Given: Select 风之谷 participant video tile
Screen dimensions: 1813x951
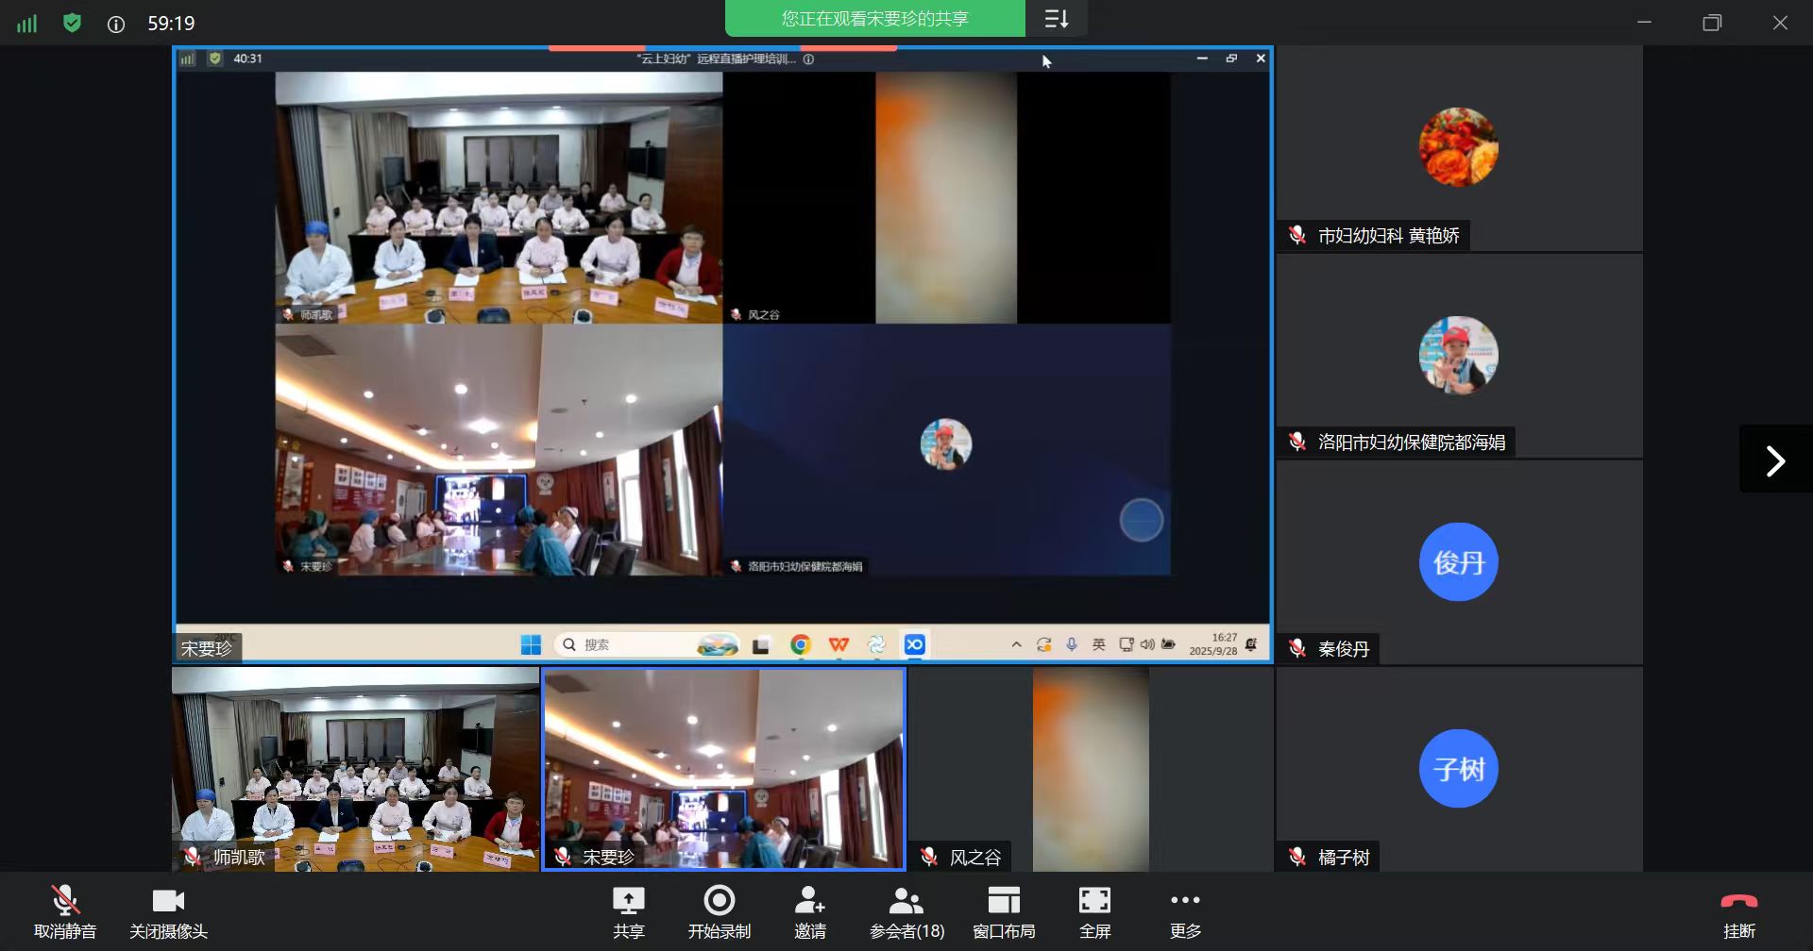Looking at the screenshot, I should coord(1090,768).
